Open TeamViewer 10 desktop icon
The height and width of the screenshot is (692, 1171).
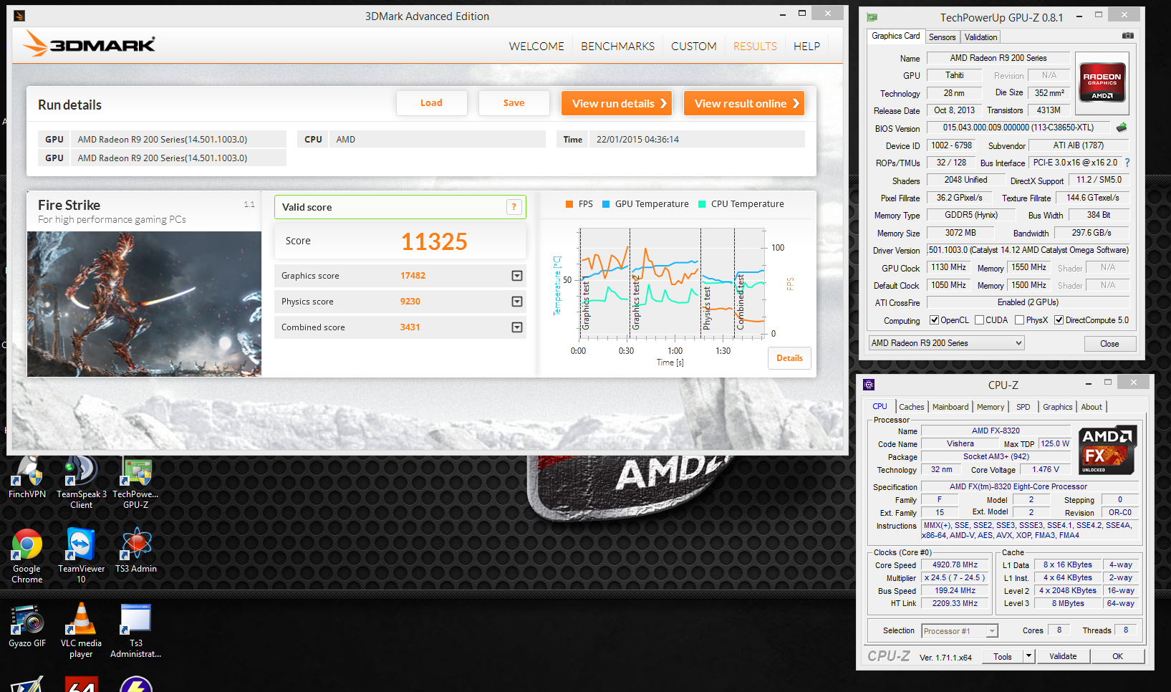(x=81, y=556)
